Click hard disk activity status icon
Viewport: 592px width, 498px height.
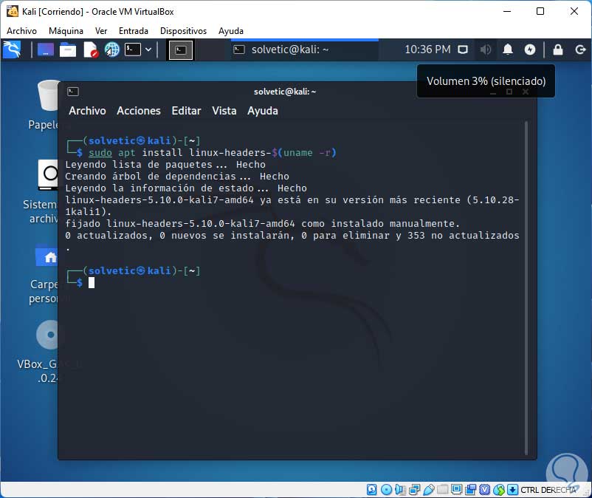371,490
